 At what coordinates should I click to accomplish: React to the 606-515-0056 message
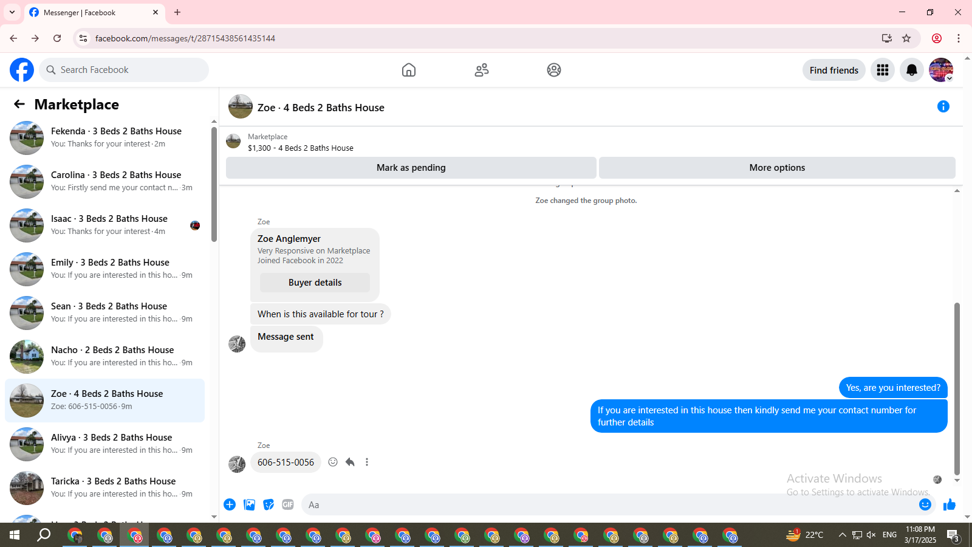pyautogui.click(x=333, y=462)
